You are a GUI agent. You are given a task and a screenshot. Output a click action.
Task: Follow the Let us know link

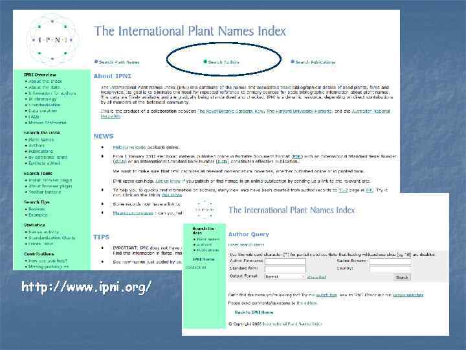coord(168,181)
